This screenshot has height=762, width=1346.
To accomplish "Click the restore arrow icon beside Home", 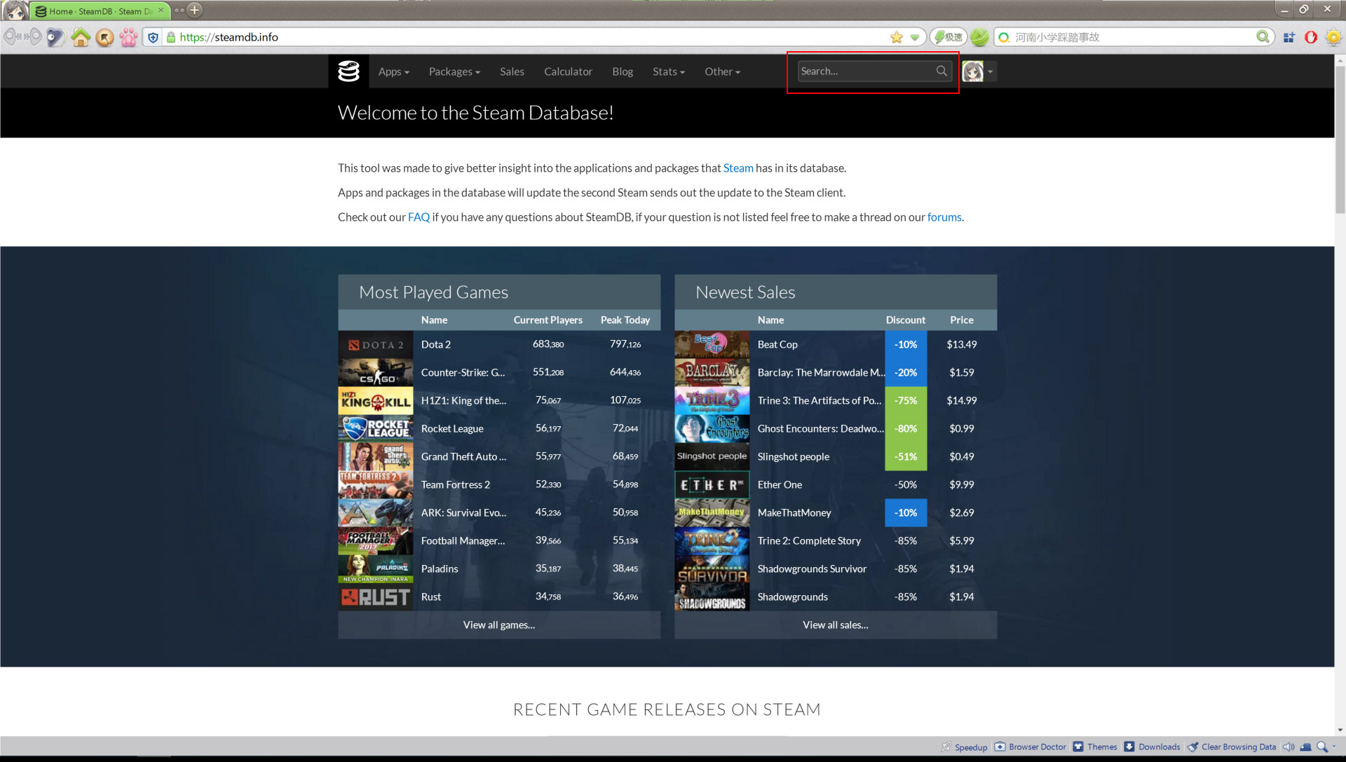I will click(x=104, y=37).
